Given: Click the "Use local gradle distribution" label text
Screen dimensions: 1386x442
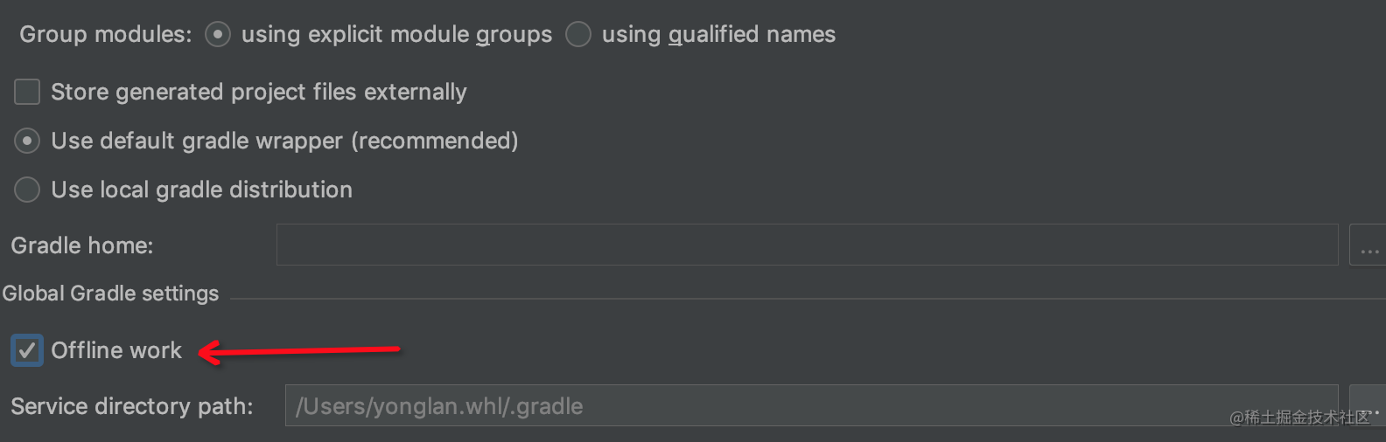Looking at the screenshot, I should click(x=202, y=190).
